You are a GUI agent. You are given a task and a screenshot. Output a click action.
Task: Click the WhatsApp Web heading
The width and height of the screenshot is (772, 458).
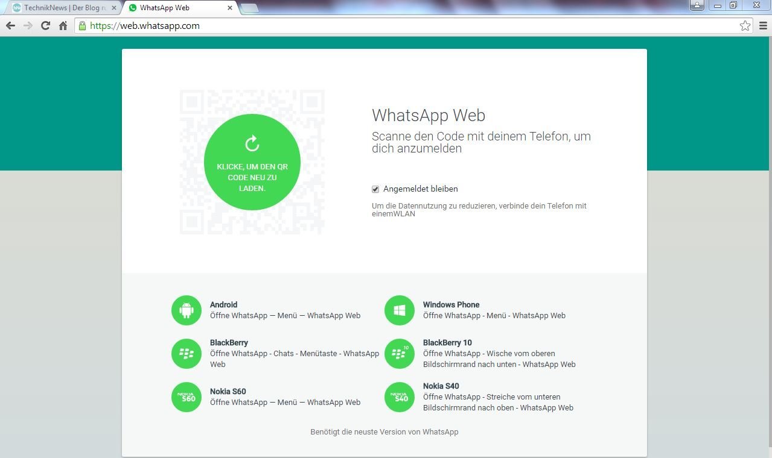pos(429,116)
